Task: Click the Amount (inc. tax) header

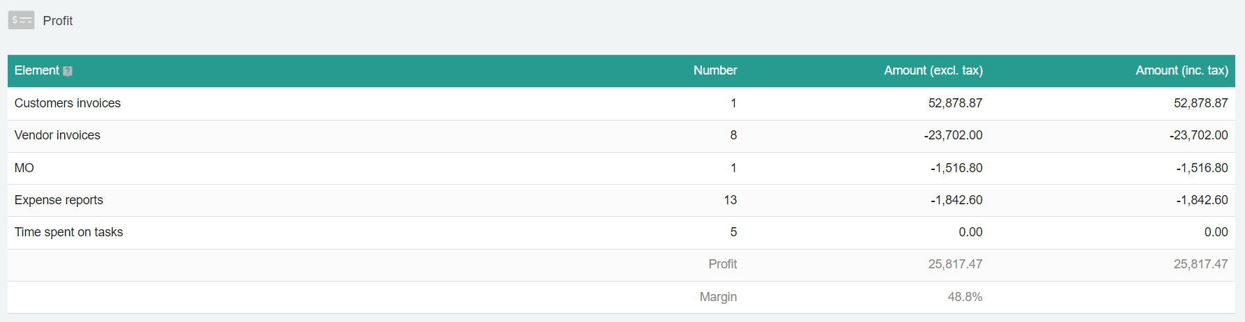Action: click(1182, 70)
